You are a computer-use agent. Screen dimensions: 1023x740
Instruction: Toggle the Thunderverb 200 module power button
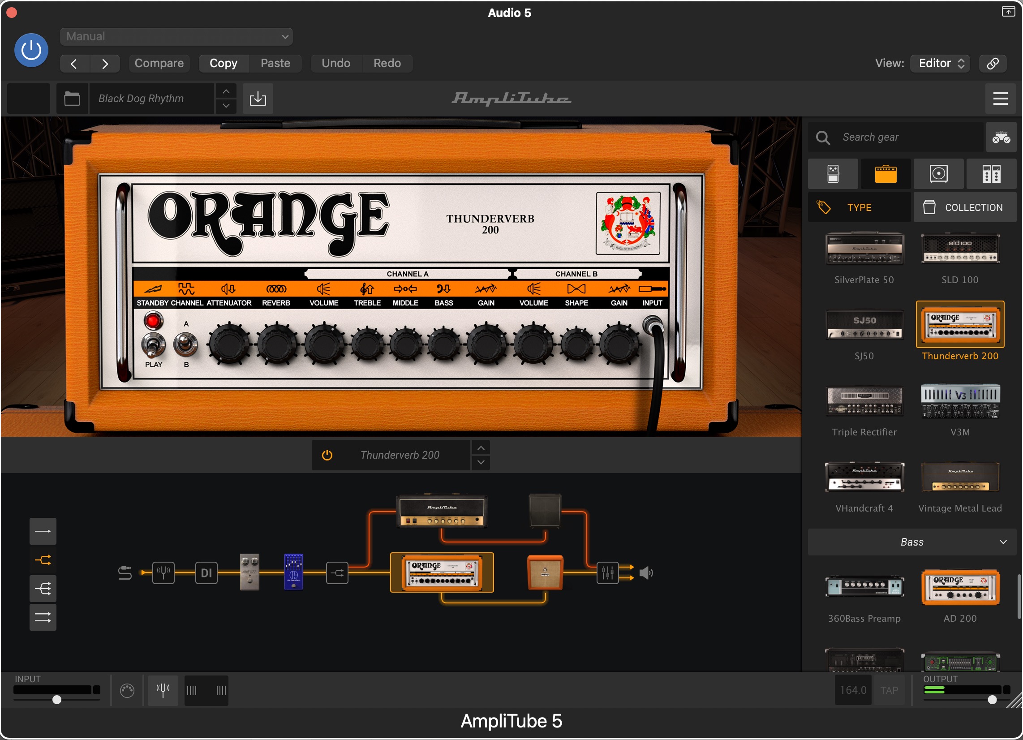pyautogui.click(x=327, y=455)
